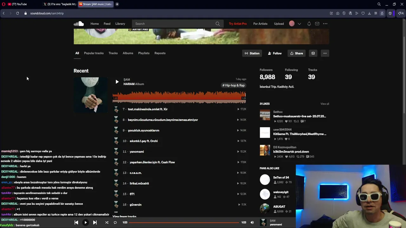The width and height of the screenshot is (406, 228).
Task: Open Feed in SoundCloud navigation
Action: 107,24
